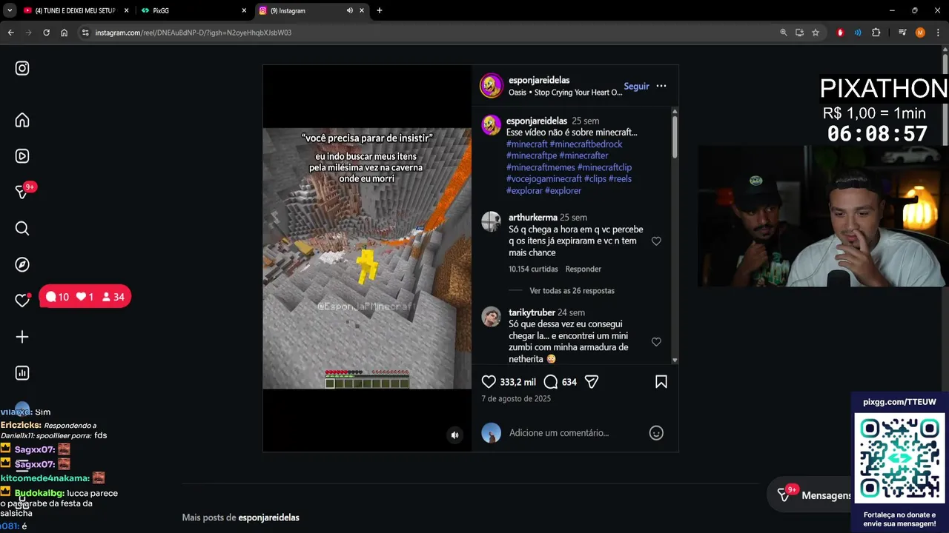Click the #minecraftmemes hashtag

pyautogui.click(x=540, y=167)
